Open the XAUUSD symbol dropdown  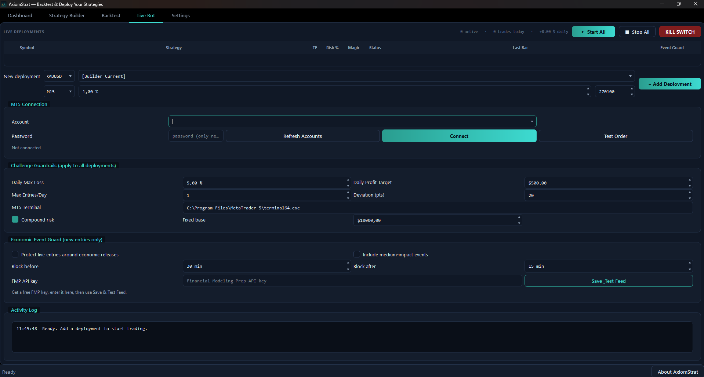point(59,76)
